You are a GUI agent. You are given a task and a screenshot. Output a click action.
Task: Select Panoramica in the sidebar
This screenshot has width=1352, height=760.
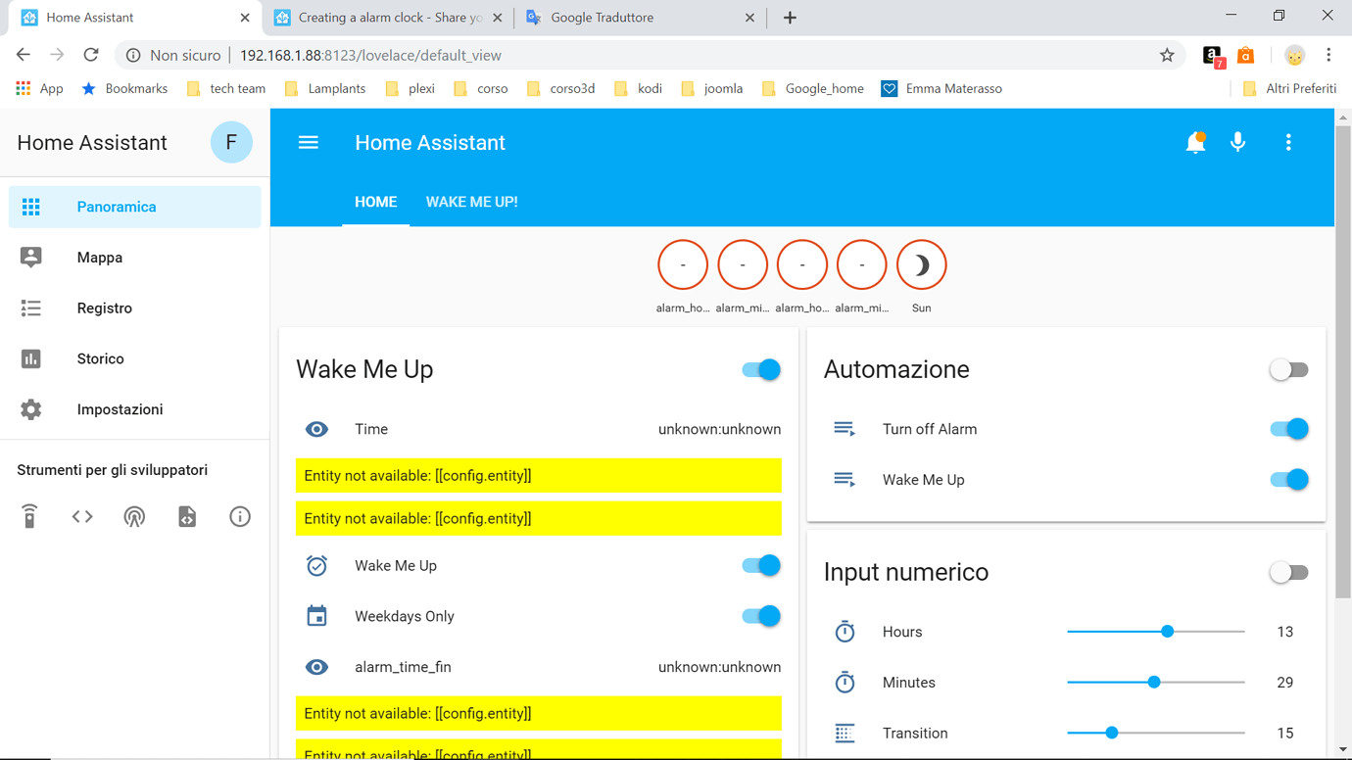click(x=115, y=207)
